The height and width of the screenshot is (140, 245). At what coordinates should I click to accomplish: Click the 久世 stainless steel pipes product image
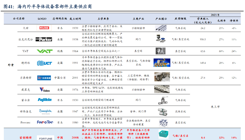point(162,28)
